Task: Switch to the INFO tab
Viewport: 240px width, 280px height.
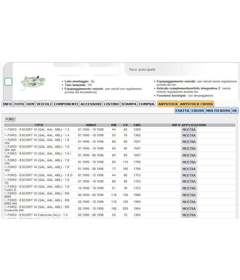Action: [7, 104]
